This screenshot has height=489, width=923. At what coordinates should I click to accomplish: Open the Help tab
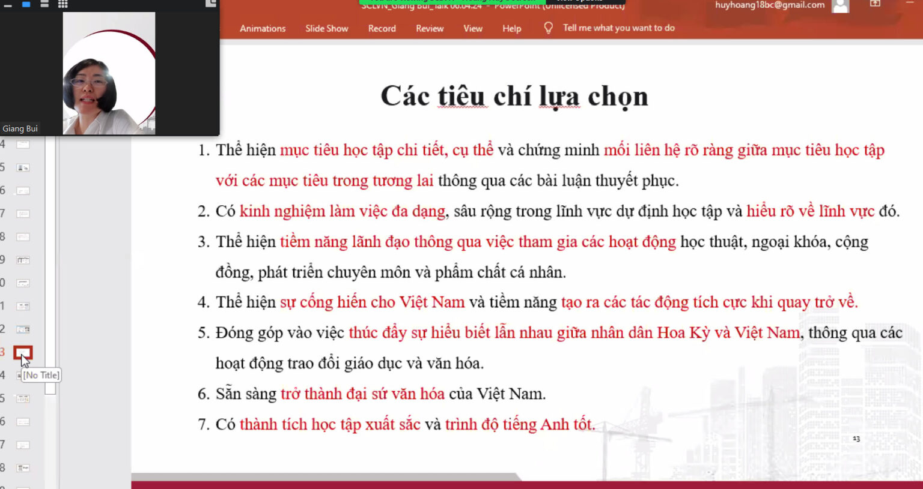click(511, 28)
